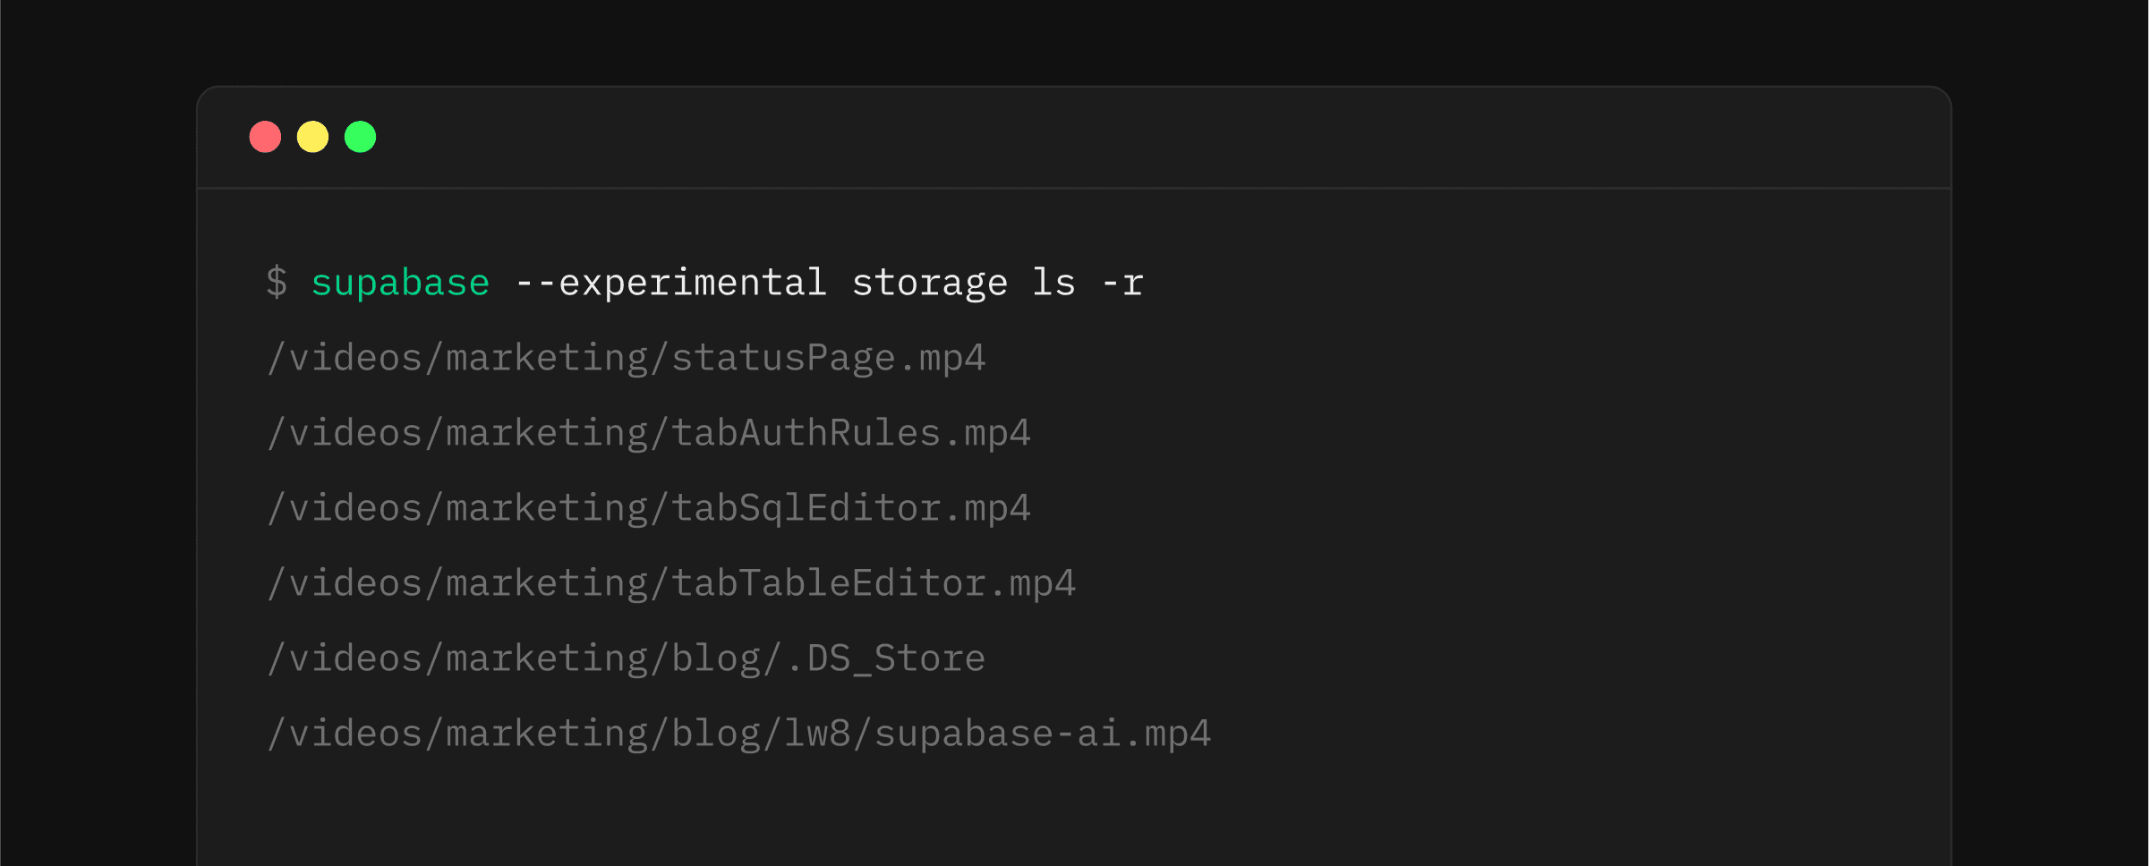2149x866 pixels.
Task: Click the blog segment in the .DS_Store path
Action: coord(716,660)
